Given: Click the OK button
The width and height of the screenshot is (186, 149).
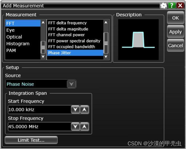Looking at the screenshot, I should point(175,18).
